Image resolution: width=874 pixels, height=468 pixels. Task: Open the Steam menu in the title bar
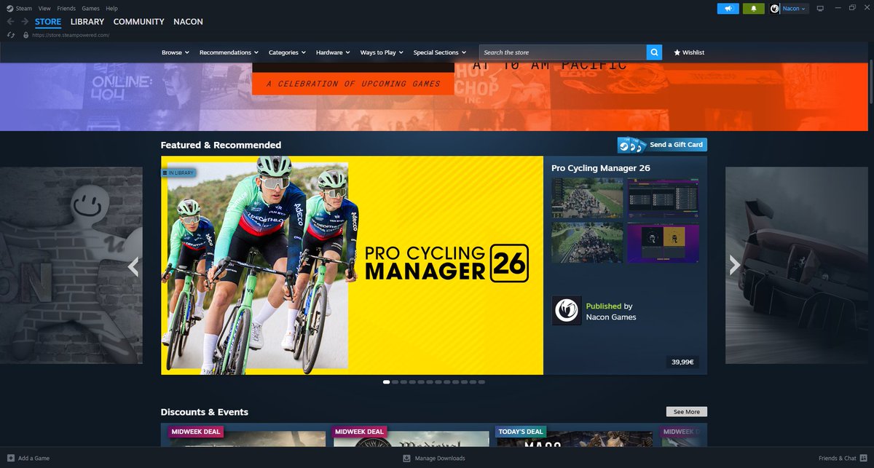click(x=23, y=9)
